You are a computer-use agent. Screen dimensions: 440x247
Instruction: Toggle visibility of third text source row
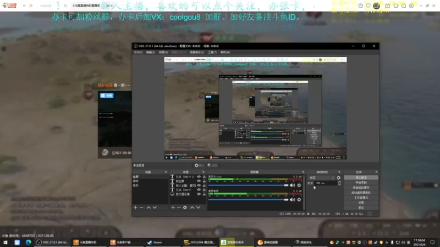199,186
